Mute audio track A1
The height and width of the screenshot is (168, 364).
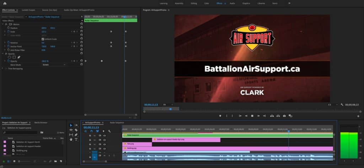coord(104,156)
